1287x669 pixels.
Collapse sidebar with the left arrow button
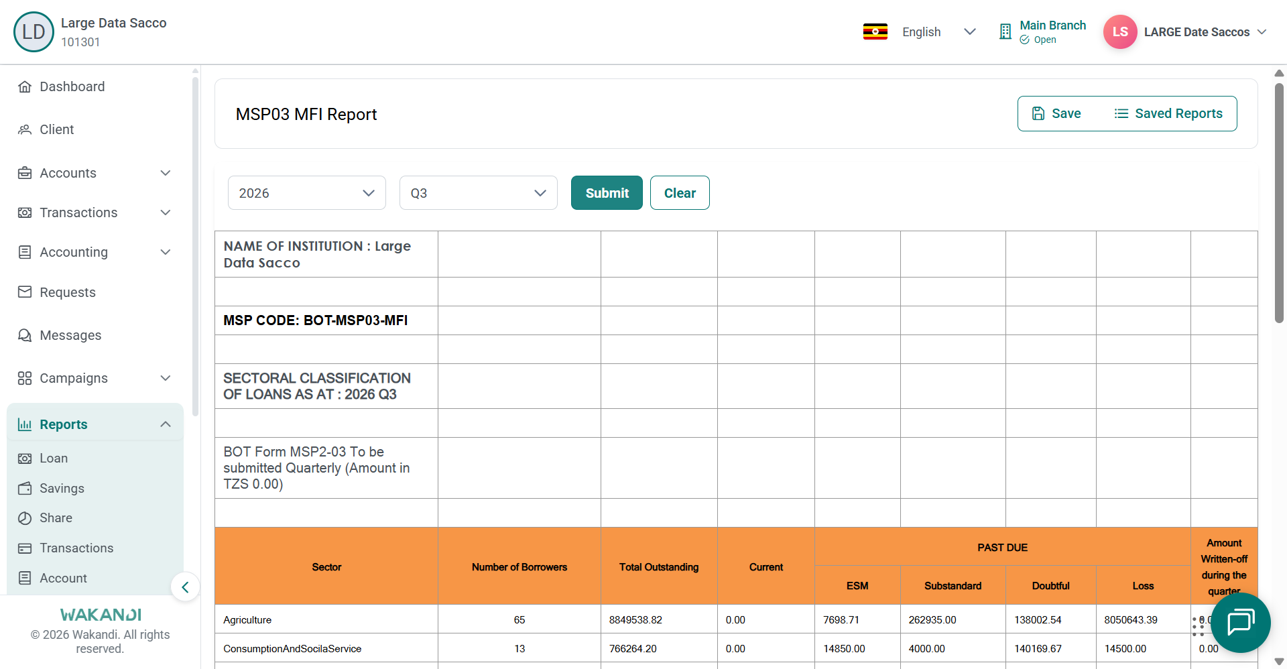(x=185, y=587)
